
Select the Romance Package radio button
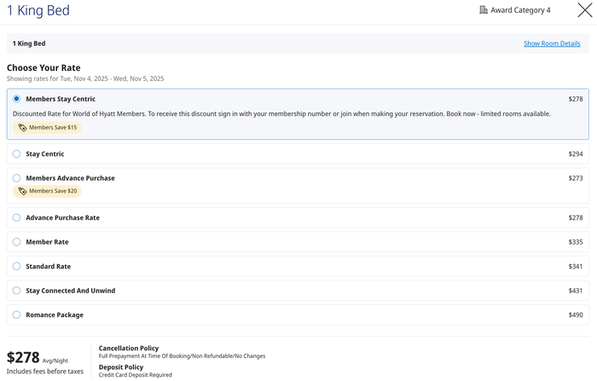click(x=16, y=315)
